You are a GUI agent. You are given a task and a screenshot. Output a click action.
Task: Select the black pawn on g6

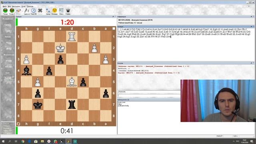(38, 93)
